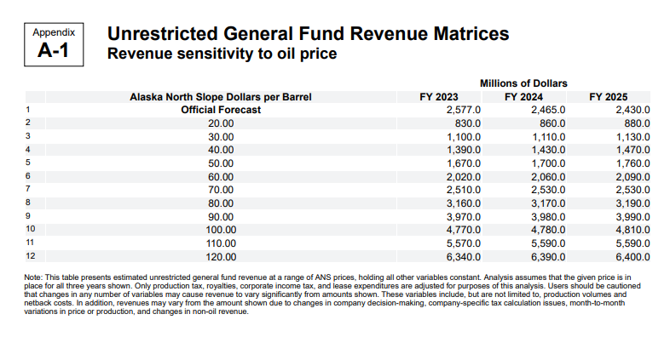The image size is (670, 337).
Task: Click the 5,590.0 value in FY 2024
Action: [x=548, y=243]
